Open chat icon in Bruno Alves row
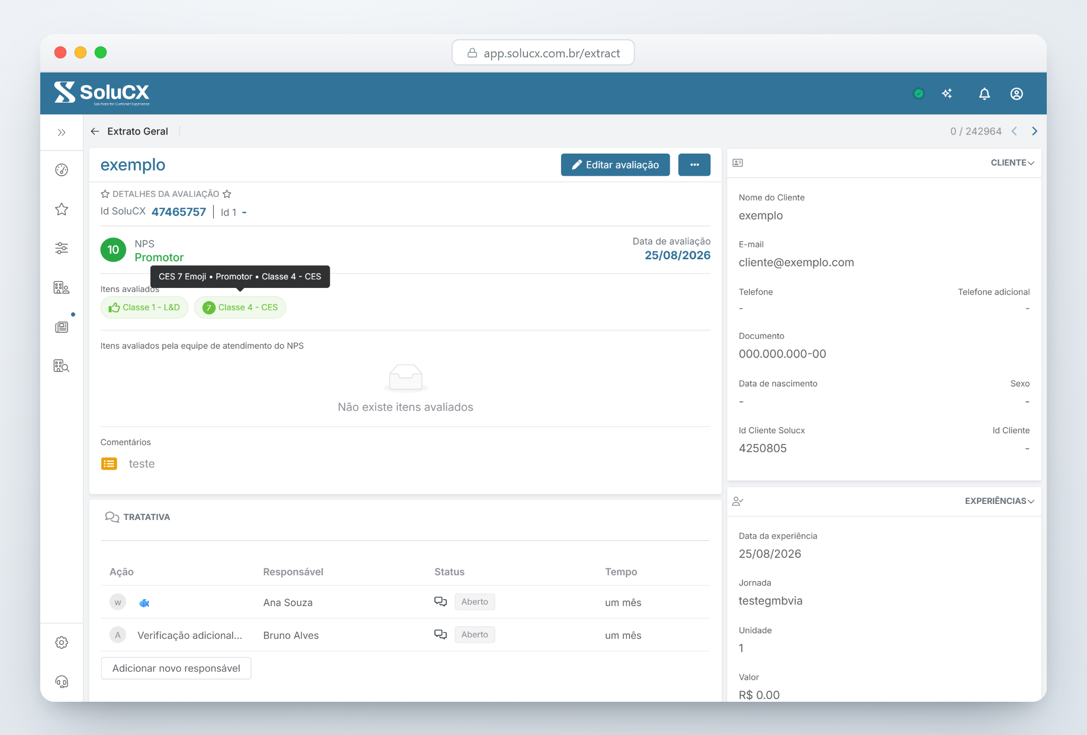This screenshot has height=735, width=1087. pyautogui.click(x=440, y=634)
